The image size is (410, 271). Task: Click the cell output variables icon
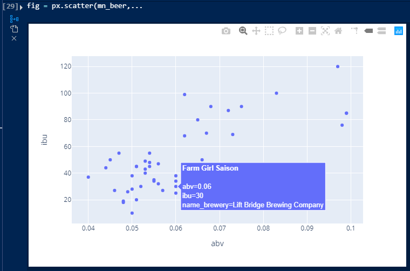[x=14, y=19]
